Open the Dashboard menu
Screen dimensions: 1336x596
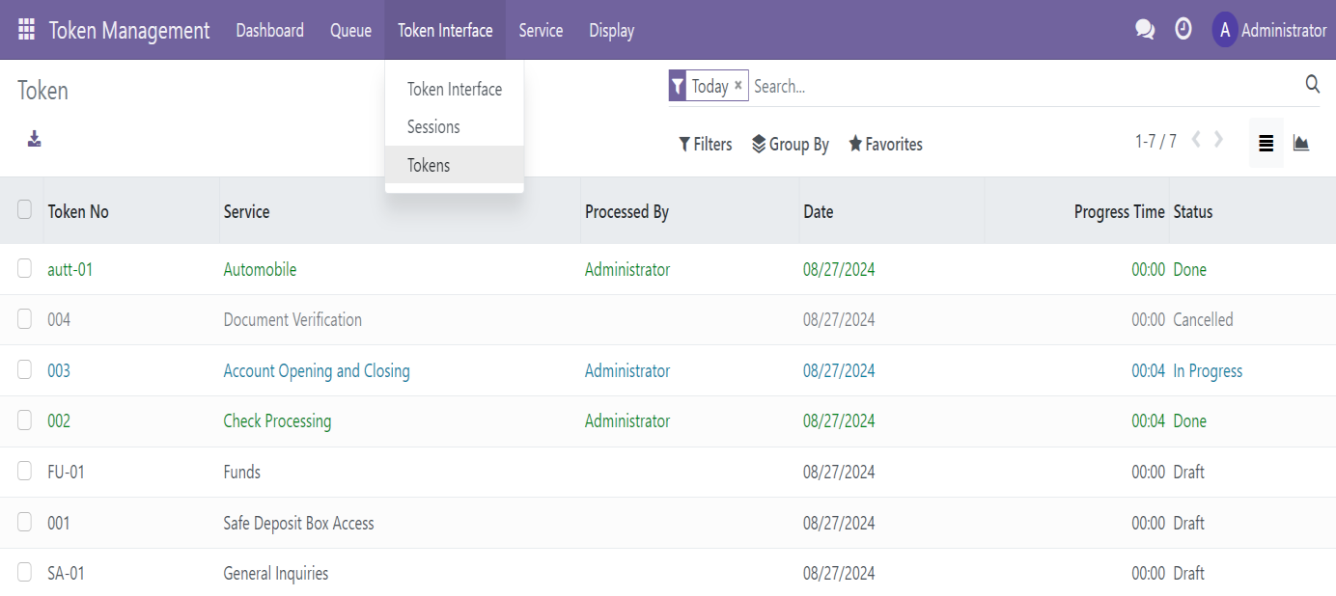[269, 31]
